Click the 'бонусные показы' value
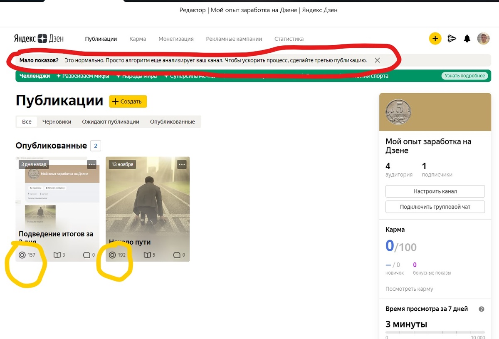This screenshot has height=339, width=499. (x=415, y=265)
